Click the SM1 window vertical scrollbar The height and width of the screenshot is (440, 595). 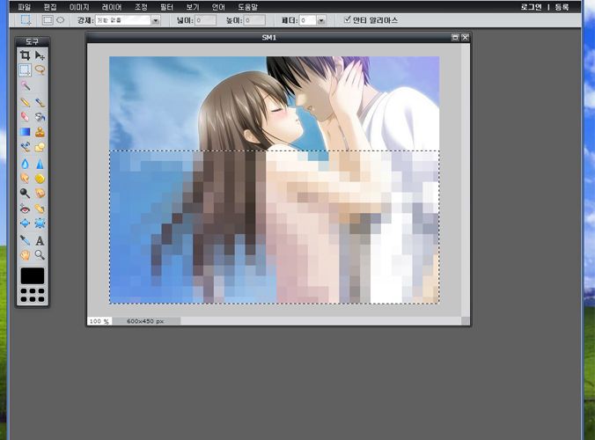click(466, 180)
